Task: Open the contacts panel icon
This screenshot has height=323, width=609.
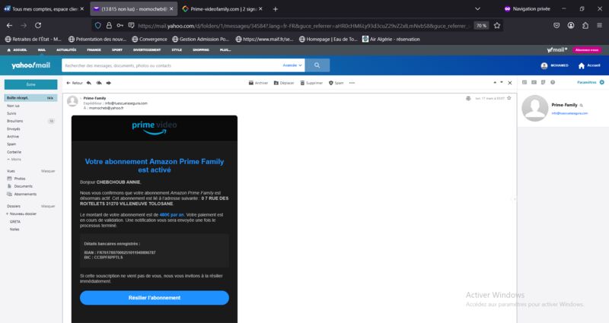Action: tap(525, 82)
